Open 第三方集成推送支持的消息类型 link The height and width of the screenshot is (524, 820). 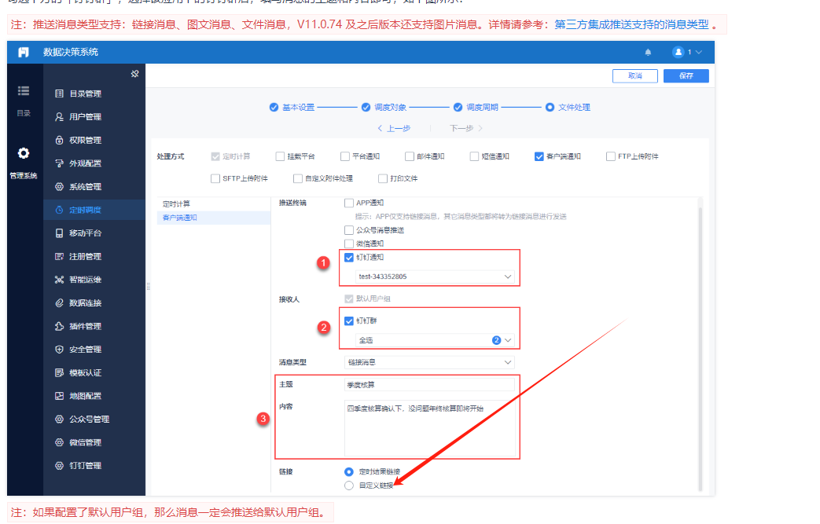pyautogui.click(x=632, y=24)
